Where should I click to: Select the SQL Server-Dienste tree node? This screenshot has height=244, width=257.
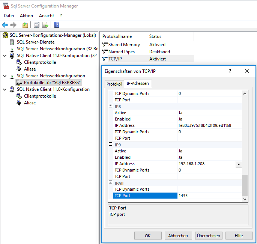35,42
